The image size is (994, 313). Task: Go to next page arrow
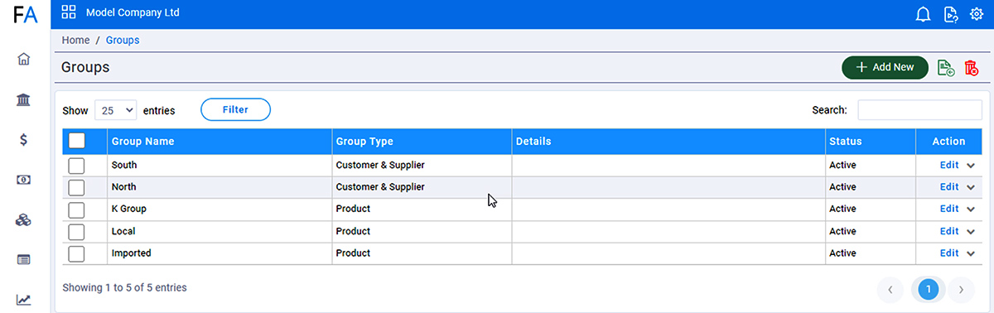[961, 289]
